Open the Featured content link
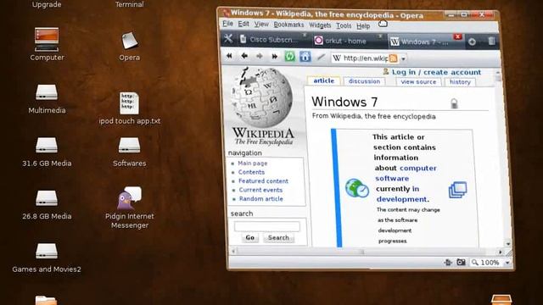Screen dimensions: 543x305 coord(263,180)
